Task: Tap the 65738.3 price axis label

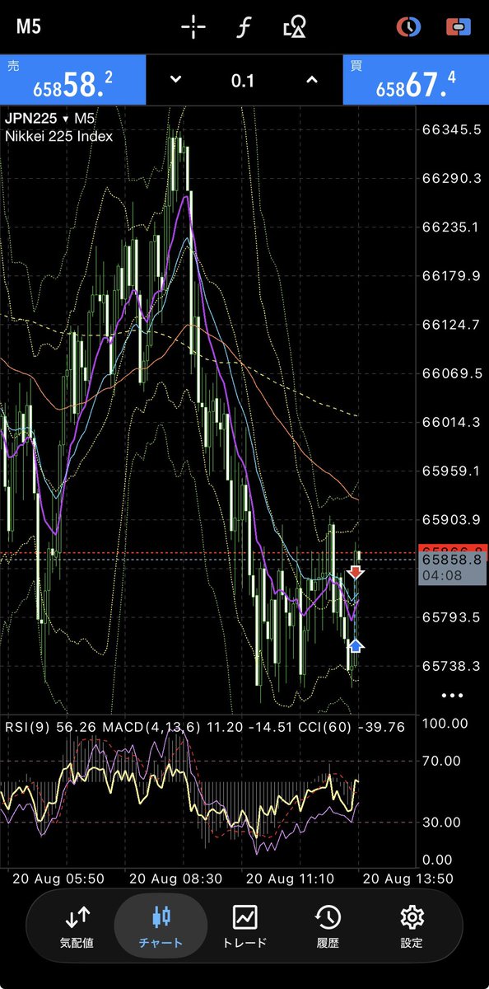Action: pos(451,666)
